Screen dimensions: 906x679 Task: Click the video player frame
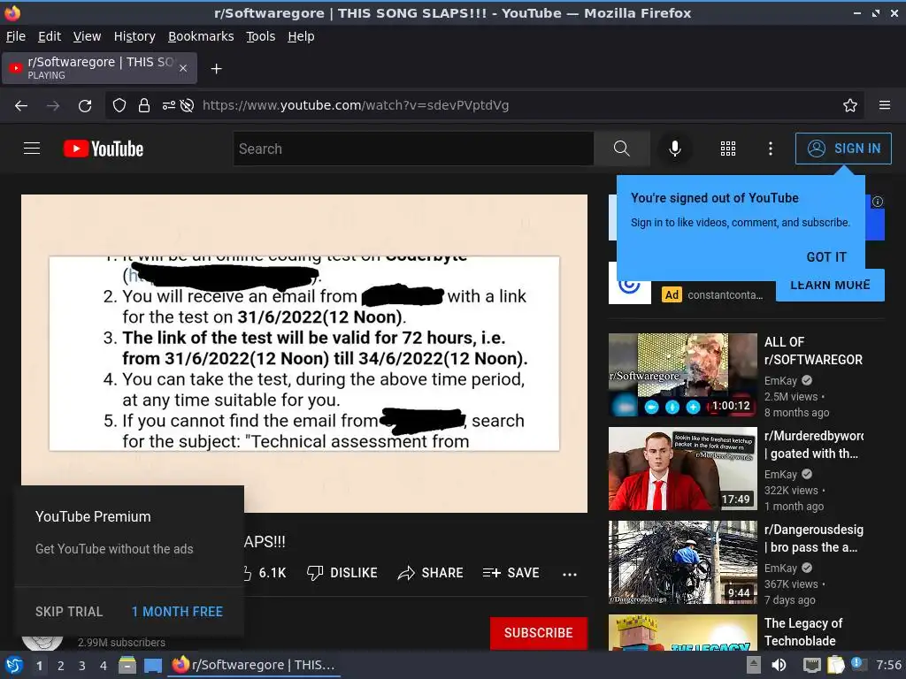304,354
